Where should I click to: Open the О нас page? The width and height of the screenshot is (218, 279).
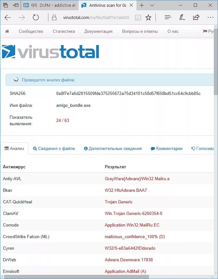tap(173, 32)
